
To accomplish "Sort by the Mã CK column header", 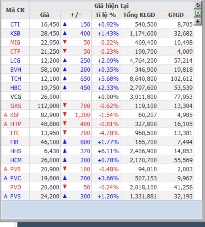I will pyautogui.click(x=15, y=10).
